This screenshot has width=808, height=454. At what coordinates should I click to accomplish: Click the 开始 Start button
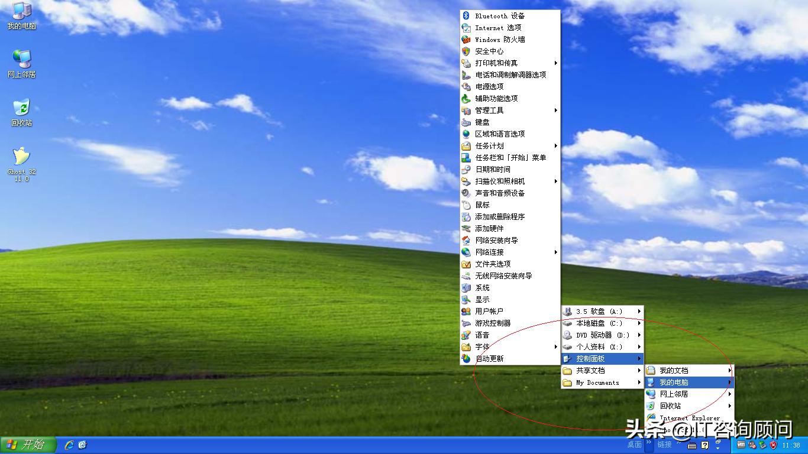(x=27, y=445)
